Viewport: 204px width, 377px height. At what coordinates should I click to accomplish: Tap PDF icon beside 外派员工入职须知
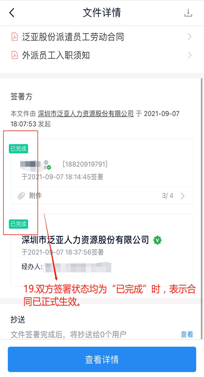(x=15, y=55)
